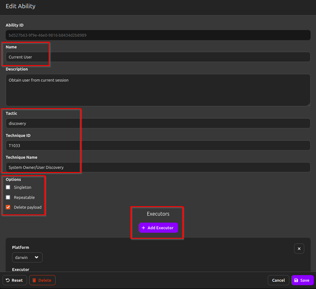
Task: Click the 'Executor' label
Action: [20, 270]
